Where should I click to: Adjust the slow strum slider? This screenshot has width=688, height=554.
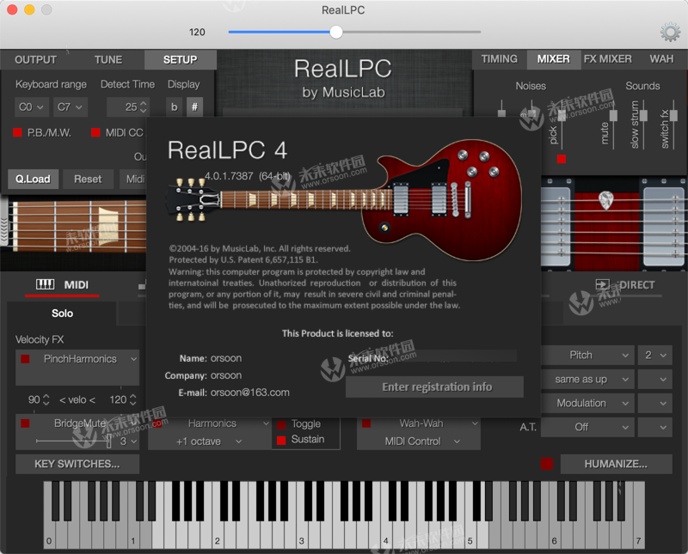[x=643, y=115]
